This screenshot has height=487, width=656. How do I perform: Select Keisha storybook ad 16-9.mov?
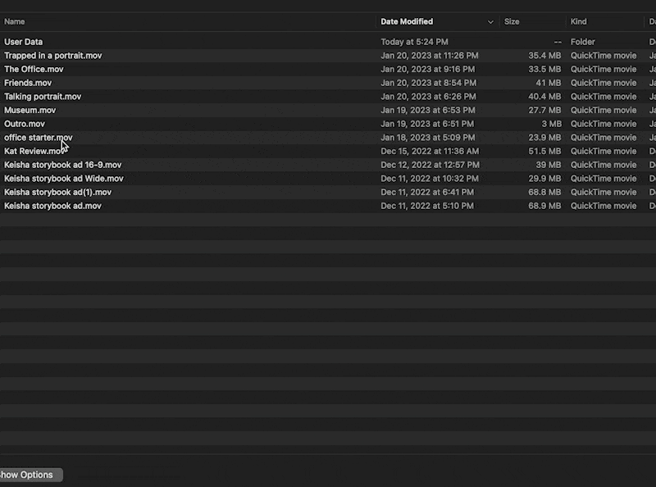(x=63, y=165)
